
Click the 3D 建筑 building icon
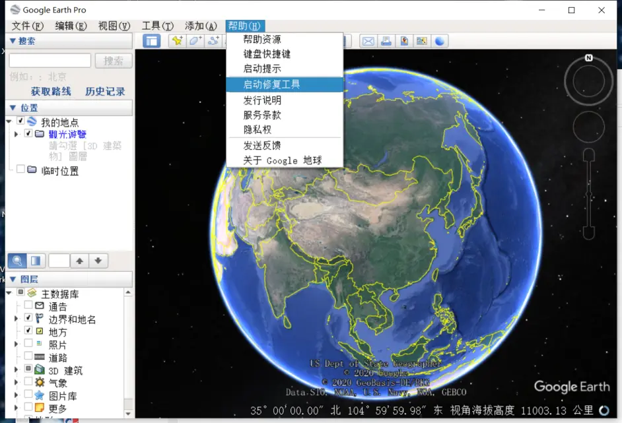pos(39,370)
